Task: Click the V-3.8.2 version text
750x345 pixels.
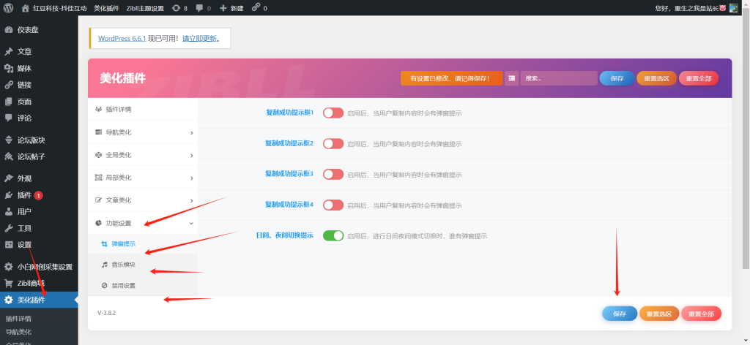Action: tap(107, 313)
